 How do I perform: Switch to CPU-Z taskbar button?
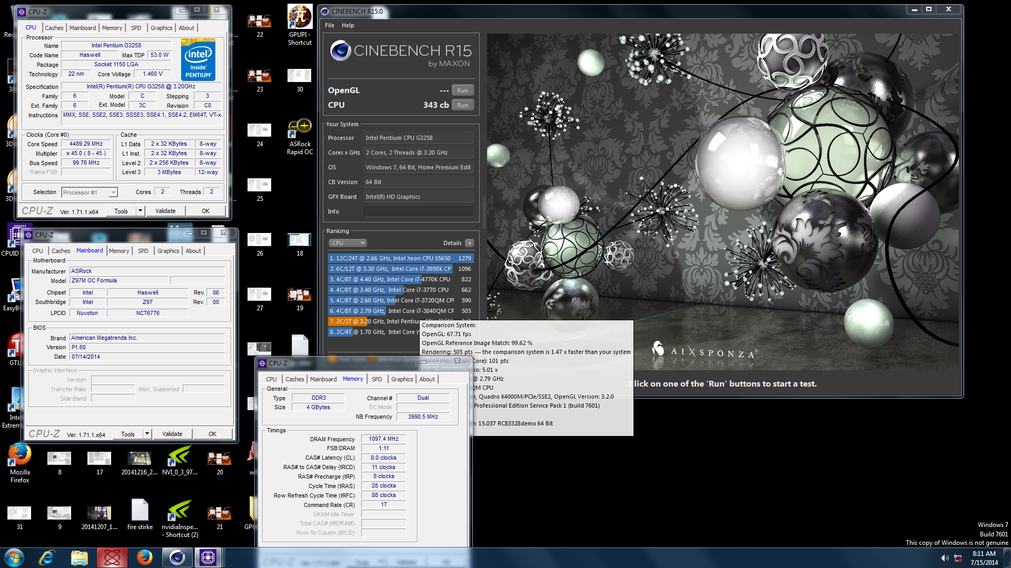(208, 557)
